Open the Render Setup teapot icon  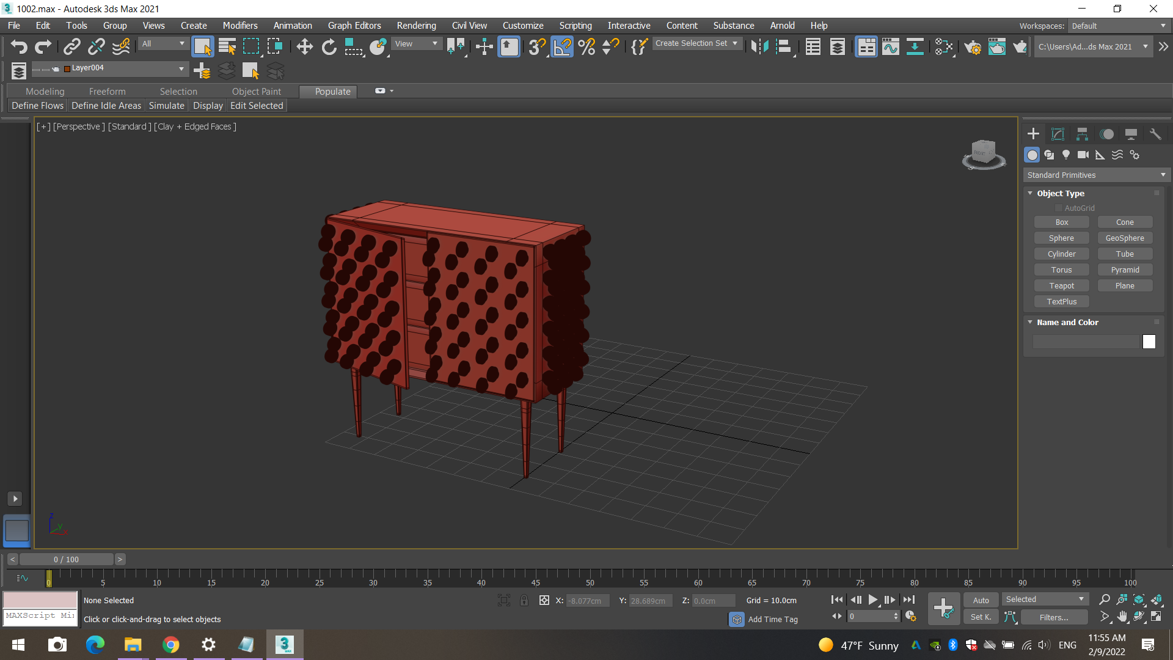click(973, 47)
